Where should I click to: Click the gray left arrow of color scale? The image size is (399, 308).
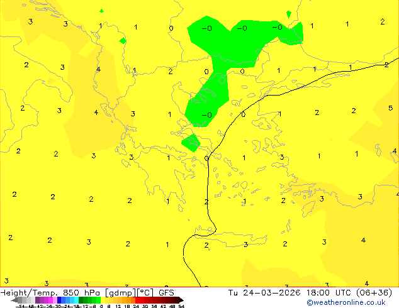coord(18,300)
